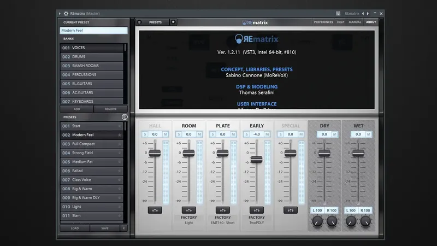Click the SAVE preset button
This screenshot has width=437, height=246.
(105, 228)
